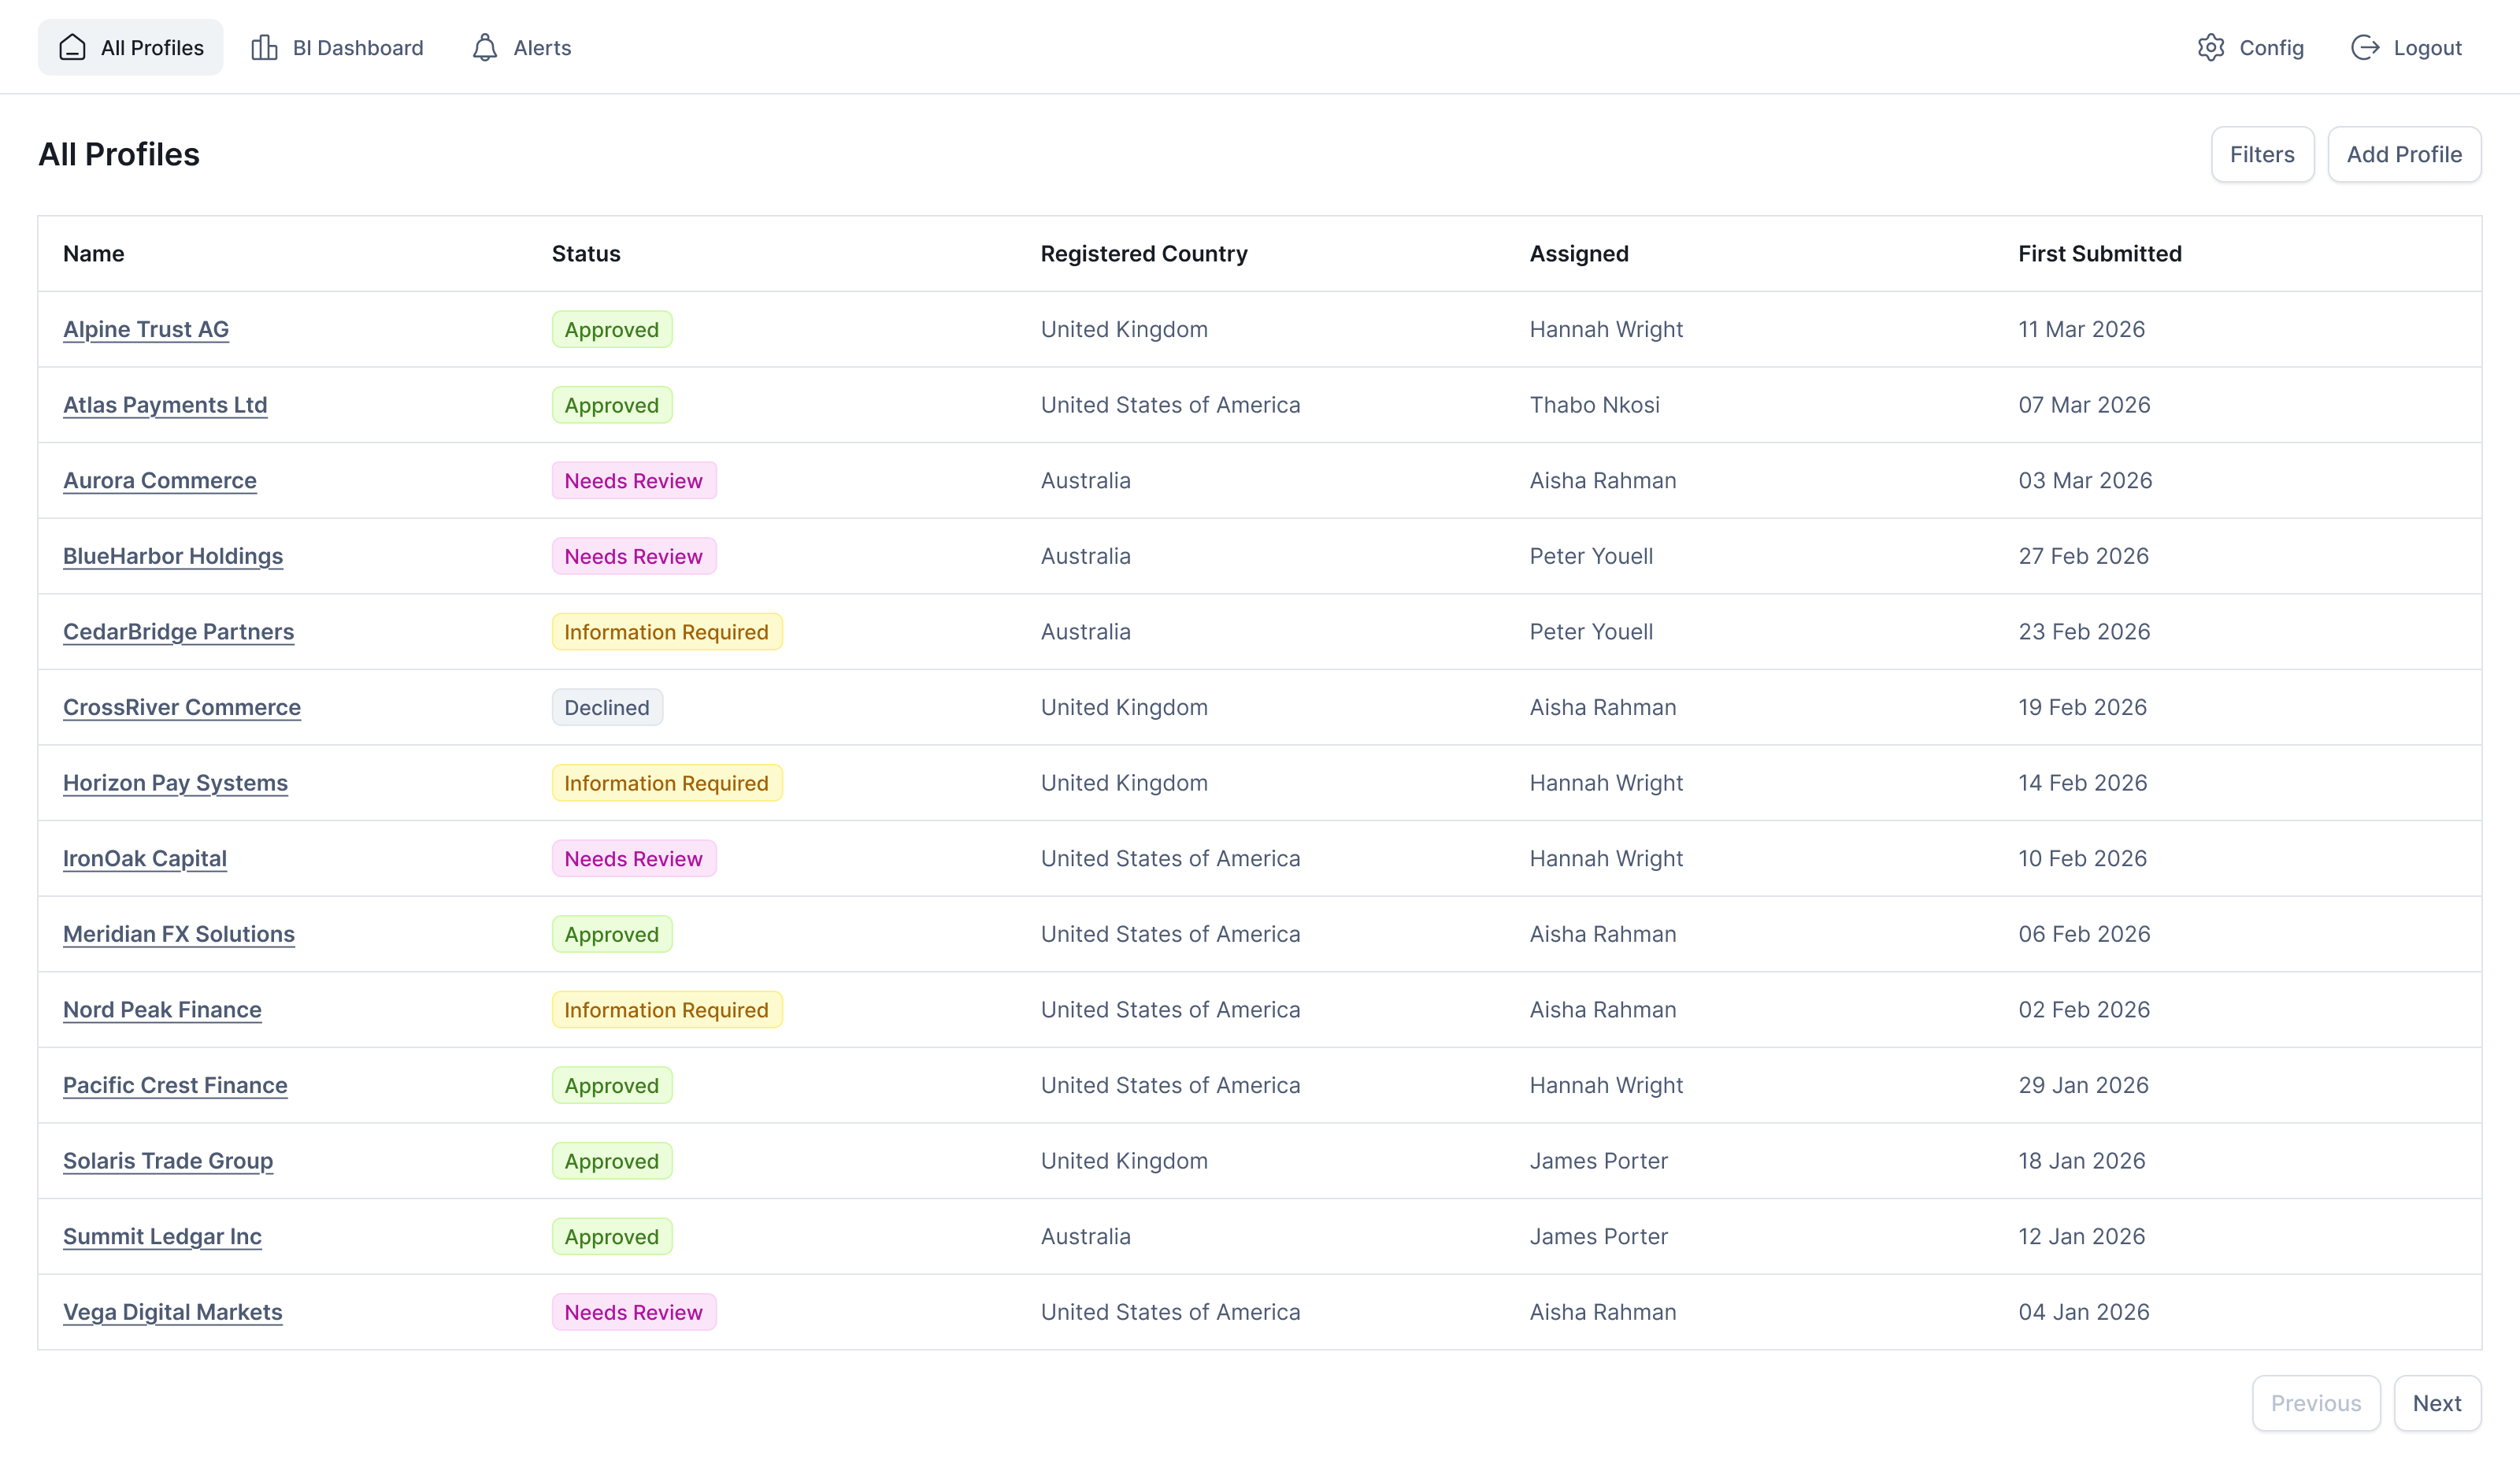Click the disabled Previous page button
Image resolution: width=2520 pixels, height=1482 pixels.
2316,1403
